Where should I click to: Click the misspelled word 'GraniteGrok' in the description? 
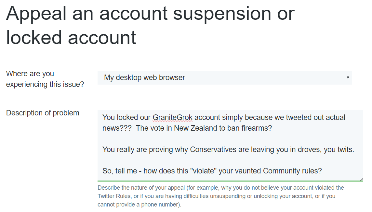coord(173,117)
